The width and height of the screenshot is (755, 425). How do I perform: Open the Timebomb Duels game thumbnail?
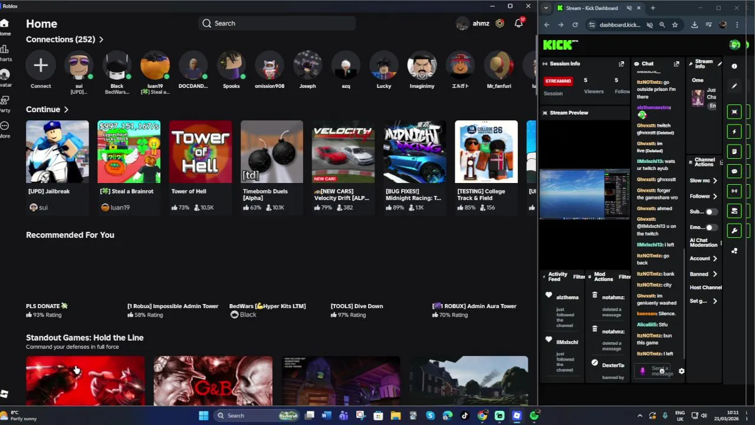click(272, 152)
